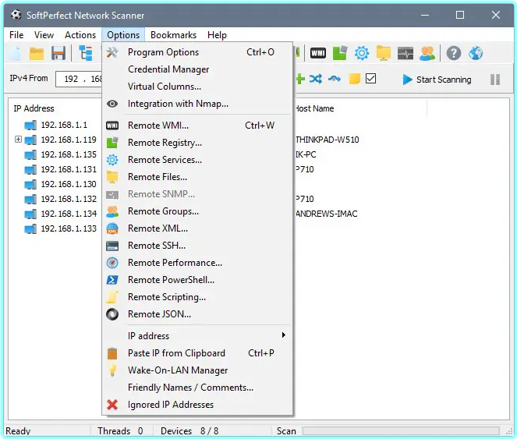Click the Remote Files folder toolbar icon

[384, 53]
